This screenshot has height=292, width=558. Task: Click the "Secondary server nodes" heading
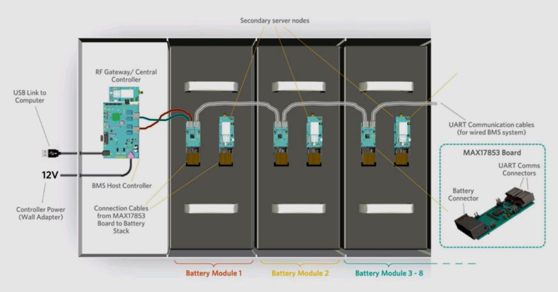(274, 21)
